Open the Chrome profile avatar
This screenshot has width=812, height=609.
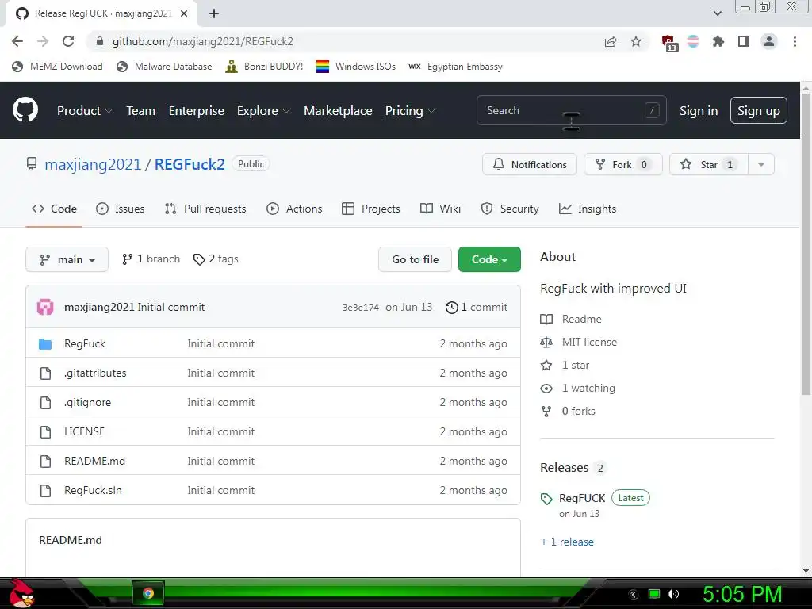coord(769,41)
